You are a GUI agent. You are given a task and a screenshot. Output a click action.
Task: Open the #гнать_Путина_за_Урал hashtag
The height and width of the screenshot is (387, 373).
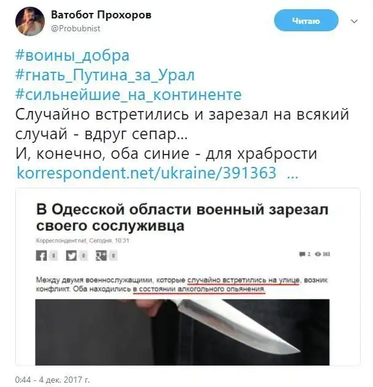pyautogui.click(x=105, y=75)
